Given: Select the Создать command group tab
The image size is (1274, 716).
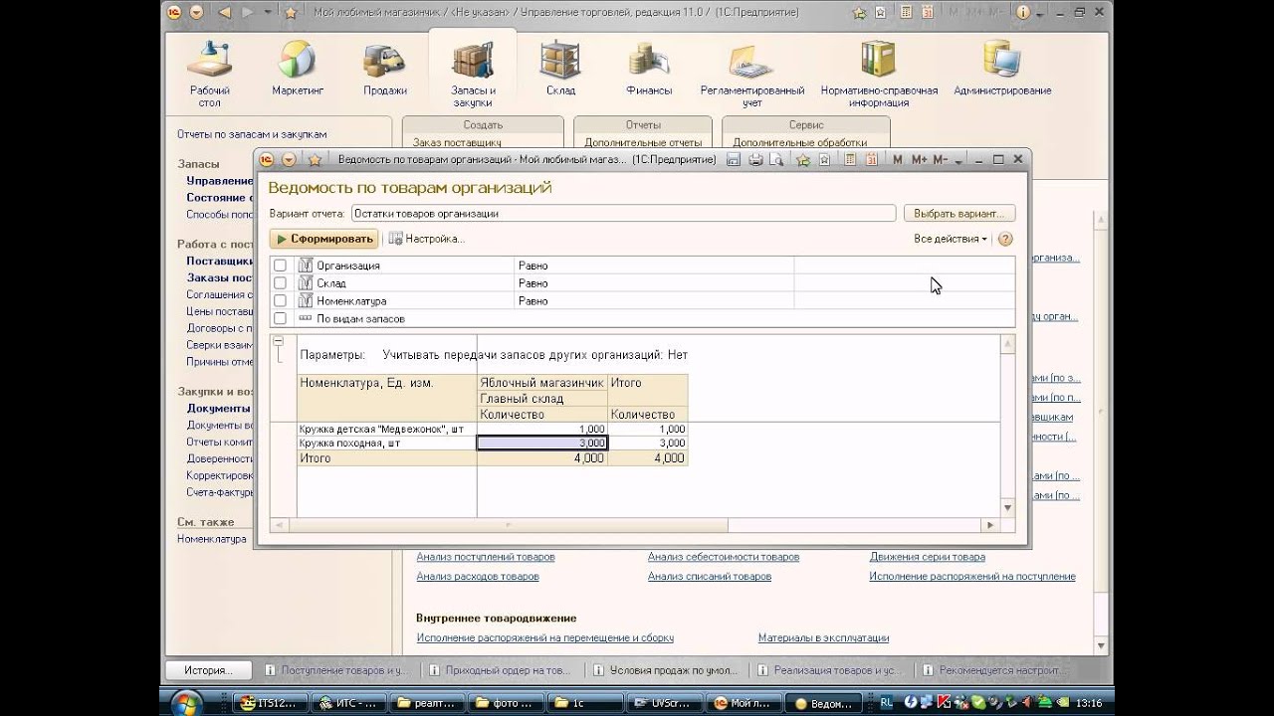Looking at the screenshot, I should click(x=483, y=125).
